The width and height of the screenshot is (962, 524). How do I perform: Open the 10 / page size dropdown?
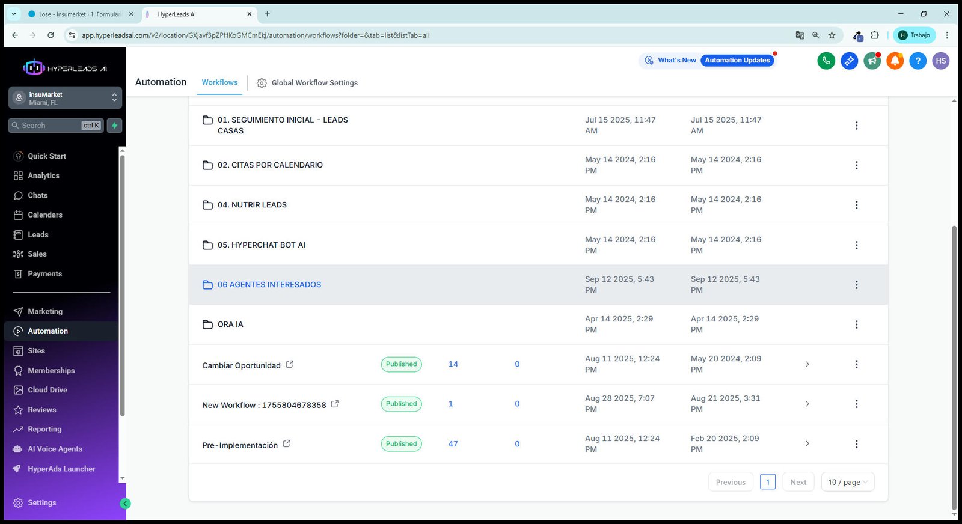point(848,482)
